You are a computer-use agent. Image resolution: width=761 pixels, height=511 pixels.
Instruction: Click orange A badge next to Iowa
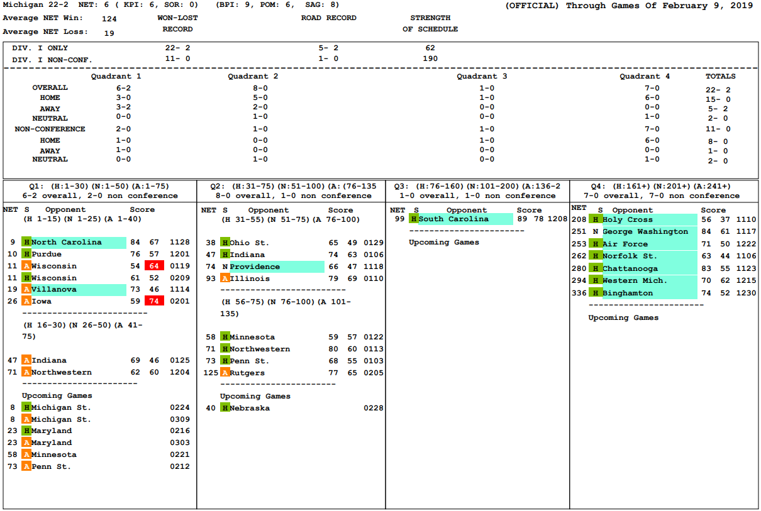coord(26,302)
